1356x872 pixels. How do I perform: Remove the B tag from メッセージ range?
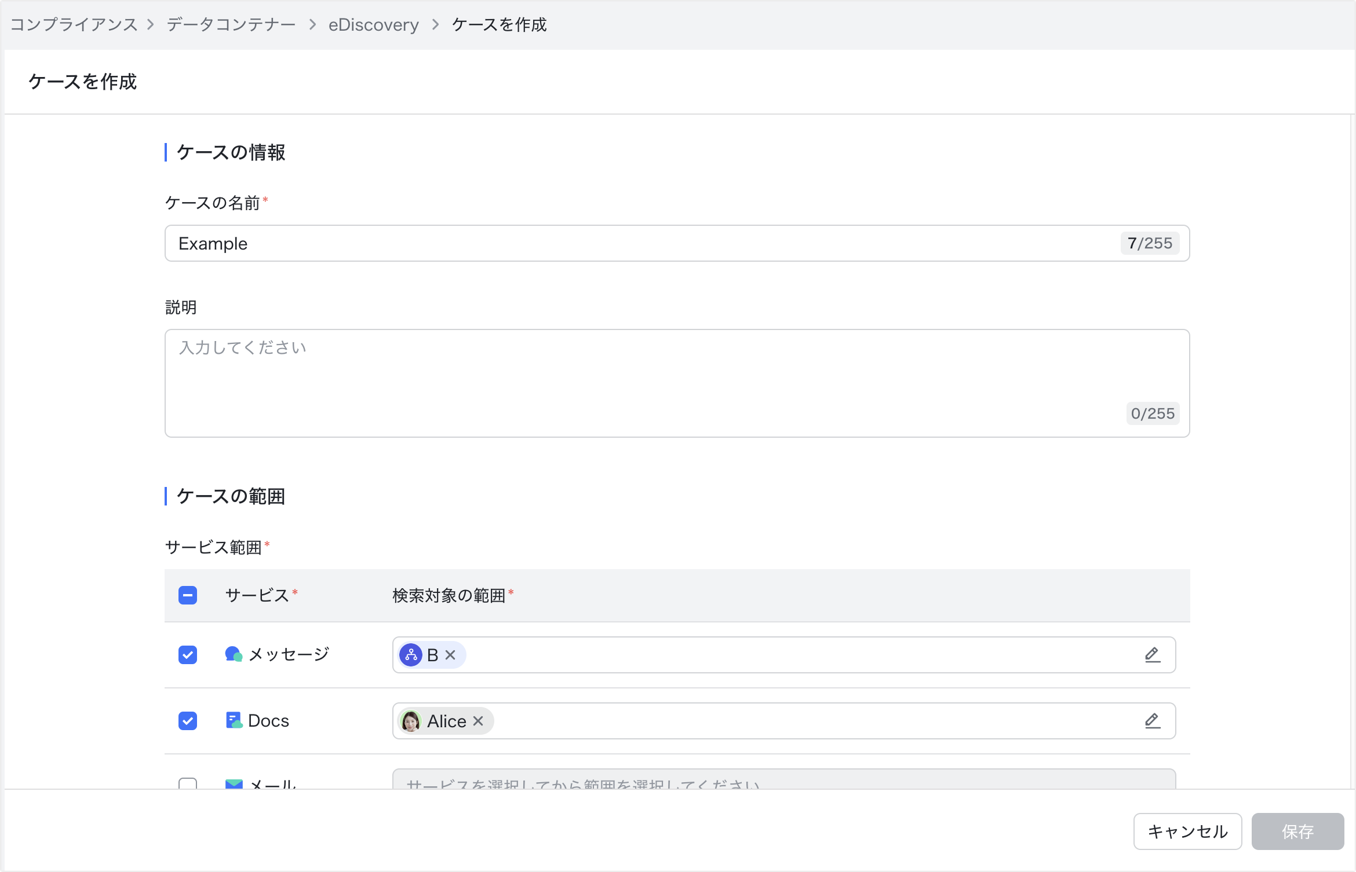click(x=450, y=655)
